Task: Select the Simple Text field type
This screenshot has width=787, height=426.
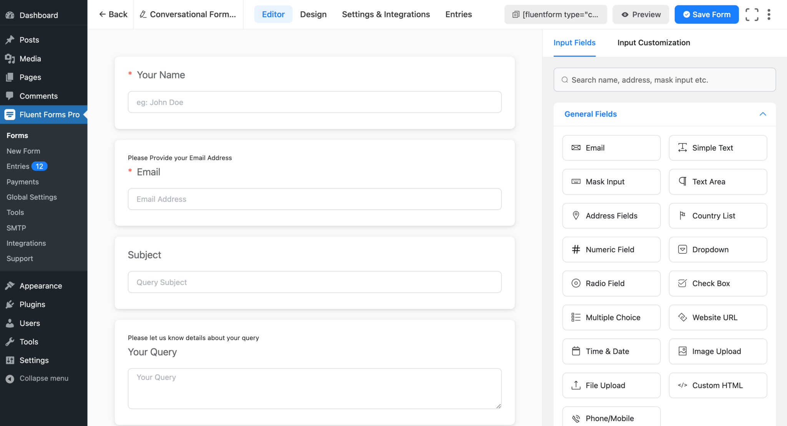Action: tap(717, 148)
